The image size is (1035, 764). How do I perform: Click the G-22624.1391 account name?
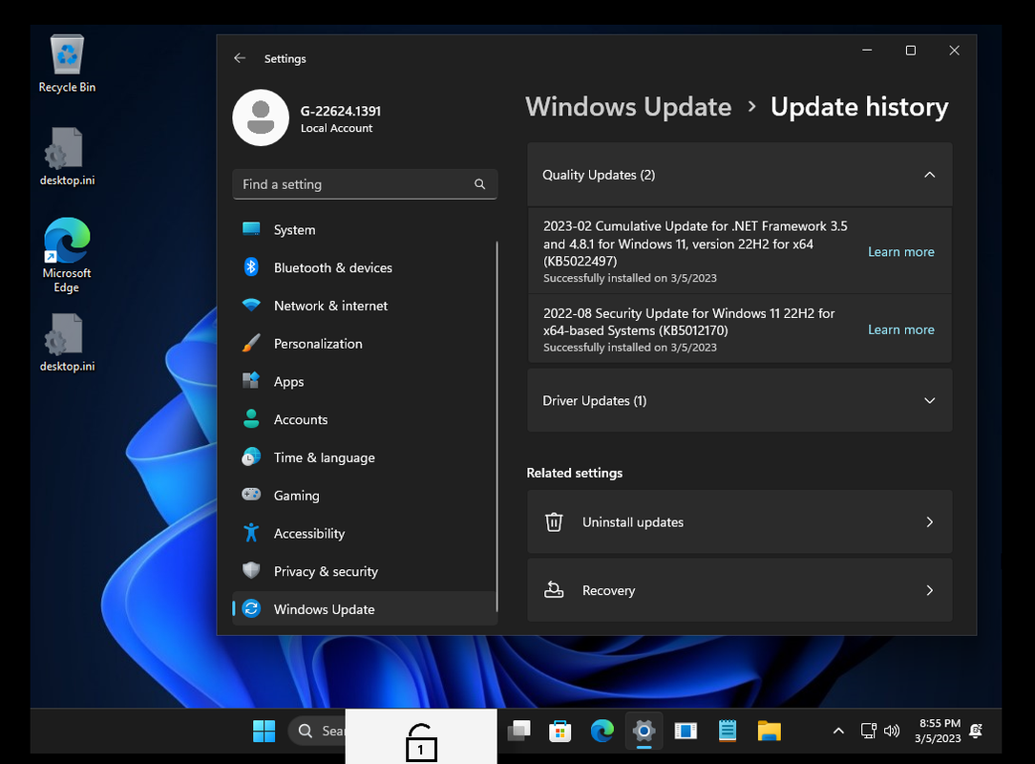point(341,111)
